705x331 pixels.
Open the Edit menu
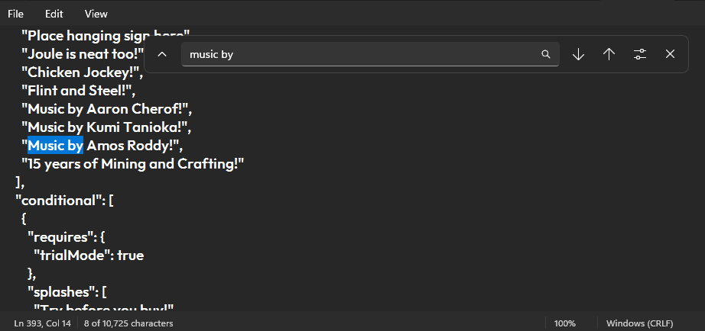[54, 14]
